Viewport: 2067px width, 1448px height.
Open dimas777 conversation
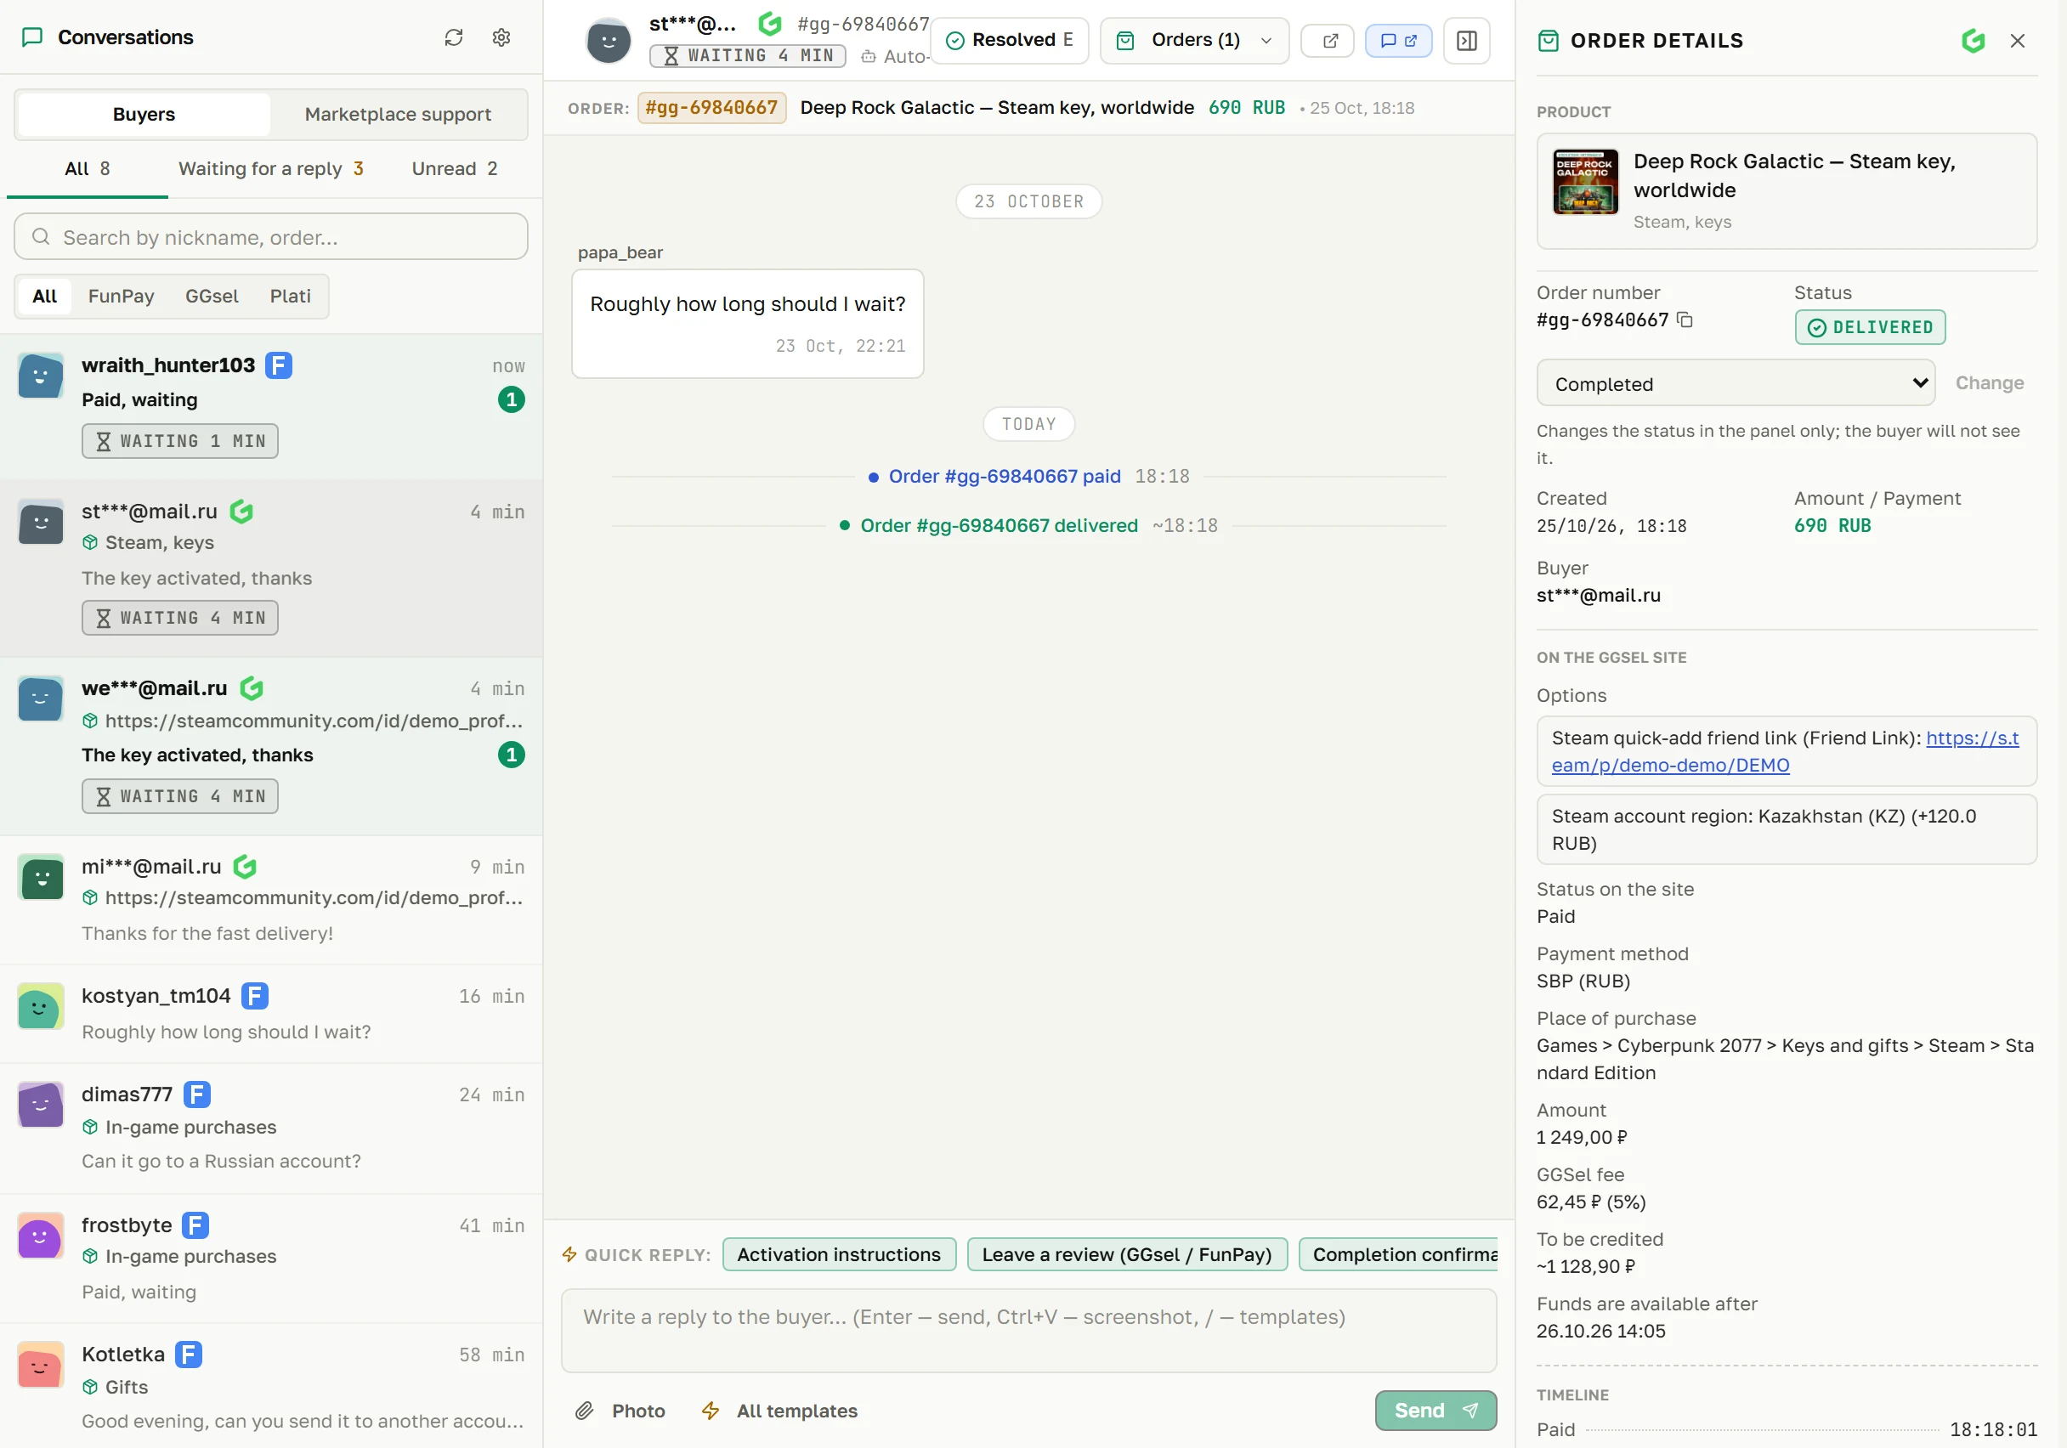pos(271,1128)
